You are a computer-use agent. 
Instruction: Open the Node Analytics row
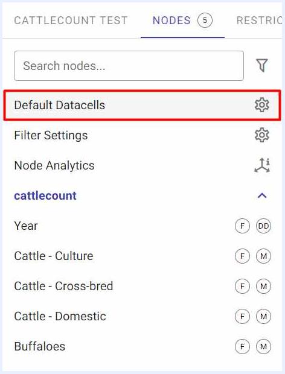(142, 165)
